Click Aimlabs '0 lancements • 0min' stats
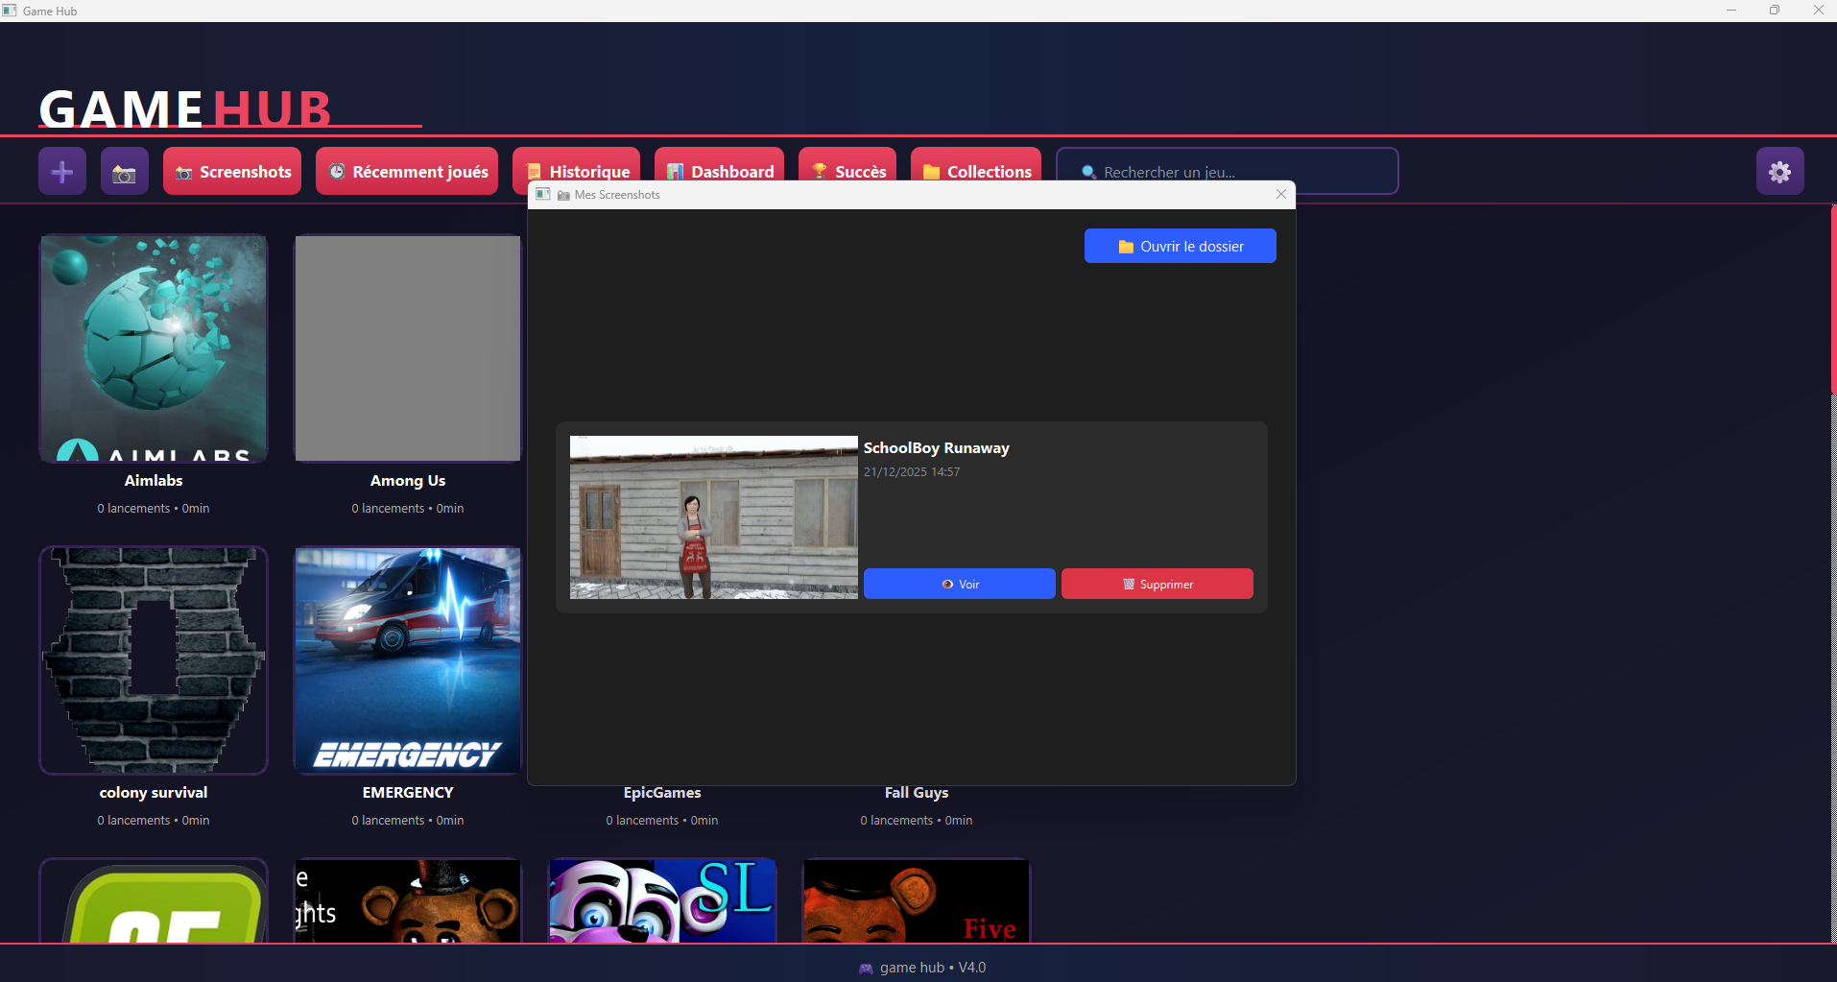The width and height of the screenshot is (1837, 982). coord(154,508)
